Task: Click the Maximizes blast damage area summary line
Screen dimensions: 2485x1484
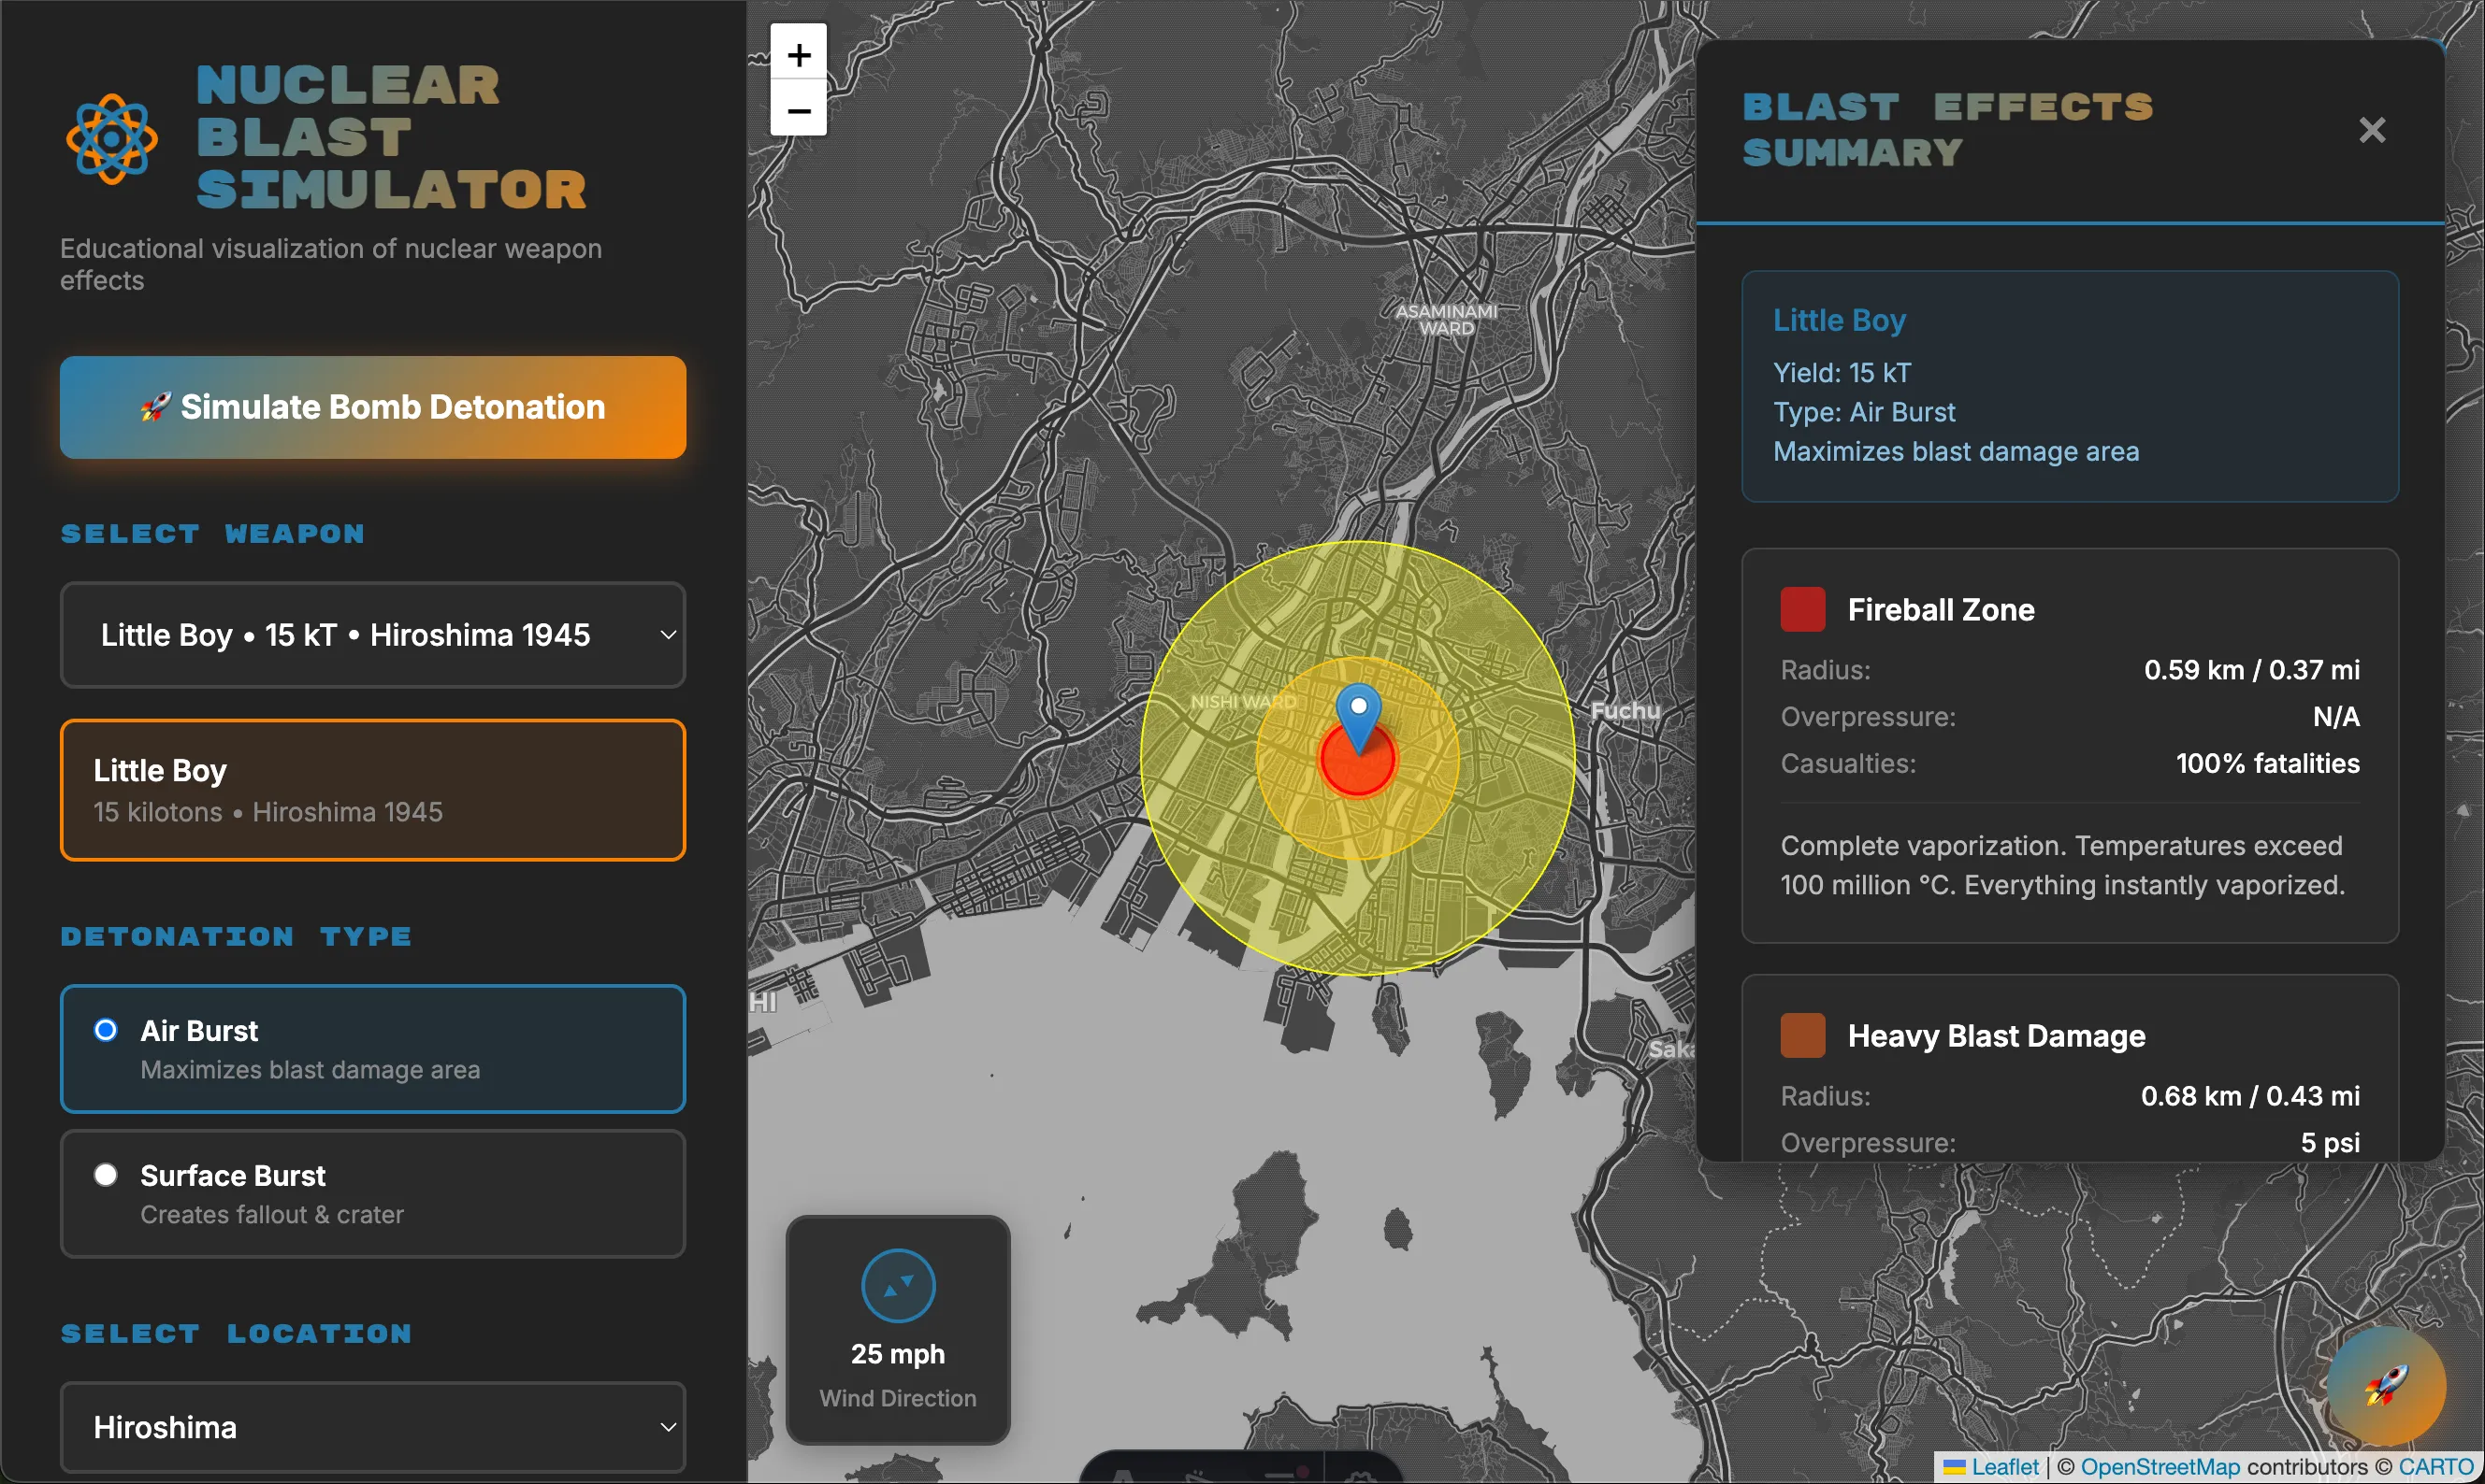Action: pyautogui.click(x=1956, y=452)
